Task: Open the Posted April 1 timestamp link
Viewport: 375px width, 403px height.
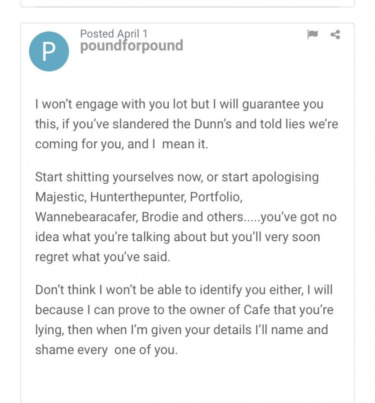Action: [114, 33]
